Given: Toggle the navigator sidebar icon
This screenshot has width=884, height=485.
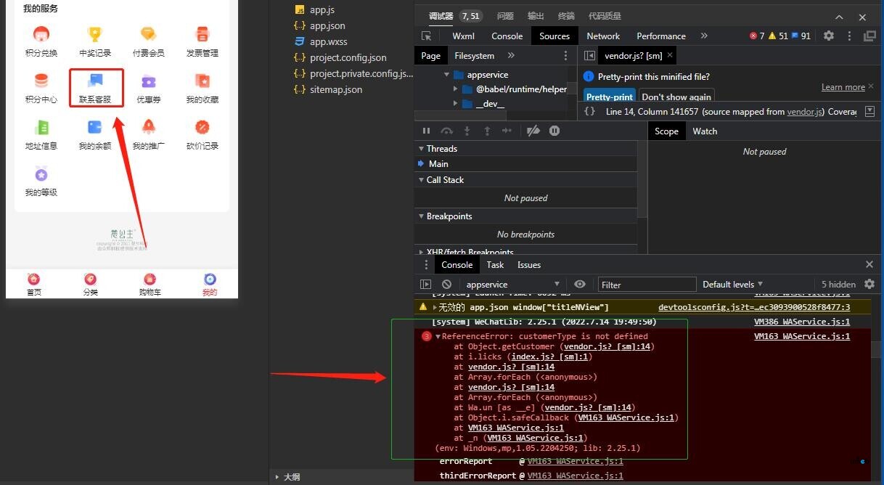Looking at the screenshot, I should click(x=590, y=55).
